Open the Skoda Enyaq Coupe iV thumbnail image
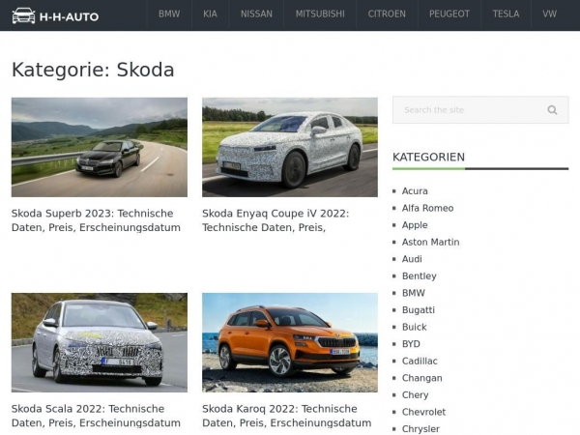The height and width of the screenshot is (435, 580). pyautogui.click(x=290, y=147)
